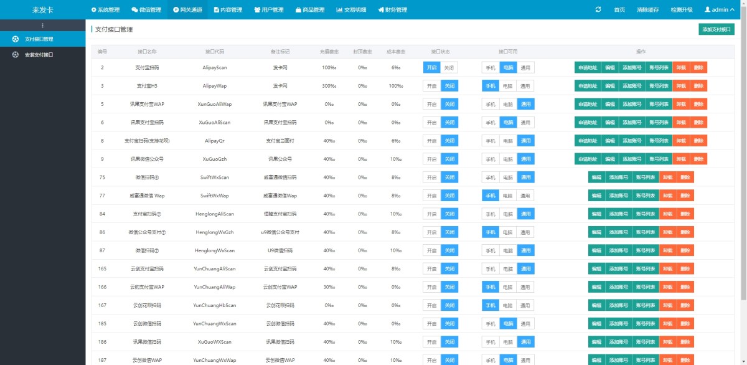This screenshot has height=365, width=747.
Task: Select the 威富通微信扫码 remark cell
Action: coord(280,178)
